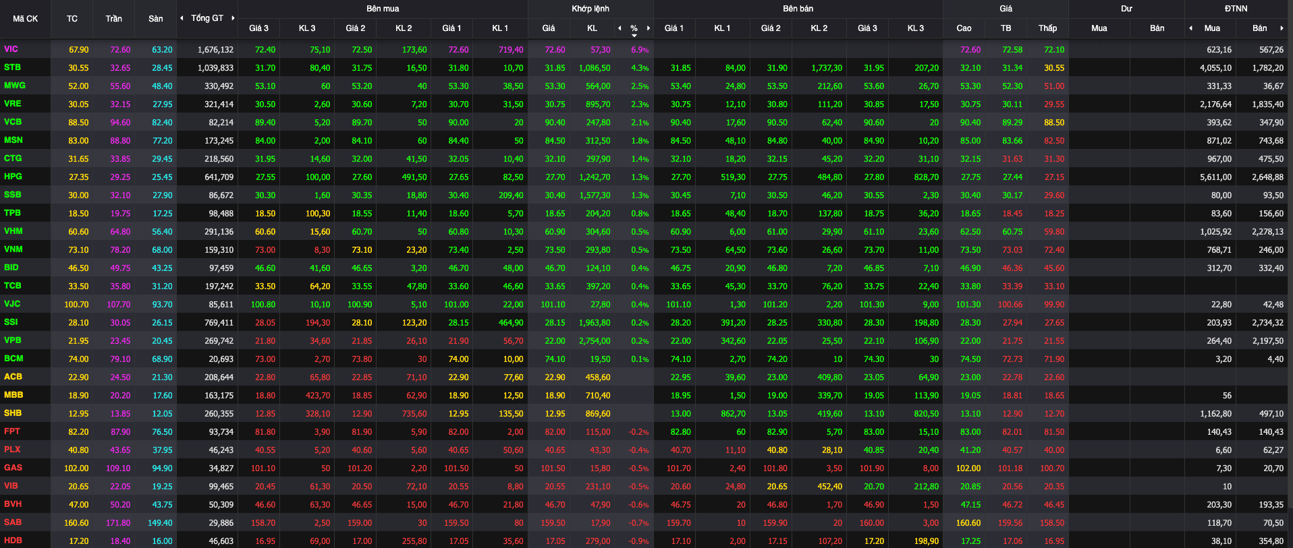Click the TB price column header

[1006, 28]
